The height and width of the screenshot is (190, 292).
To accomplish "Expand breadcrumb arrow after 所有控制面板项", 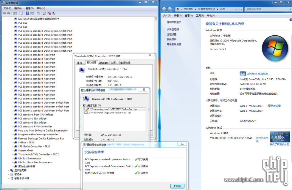I will click(x=218, y=9).
